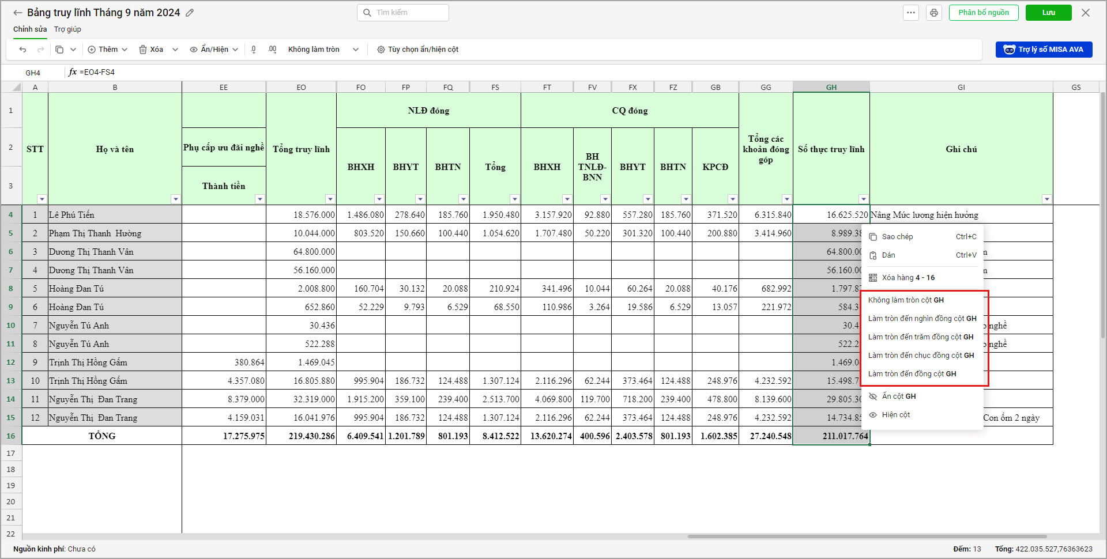Switch to the Trợ giúp tab

[67, 29]
